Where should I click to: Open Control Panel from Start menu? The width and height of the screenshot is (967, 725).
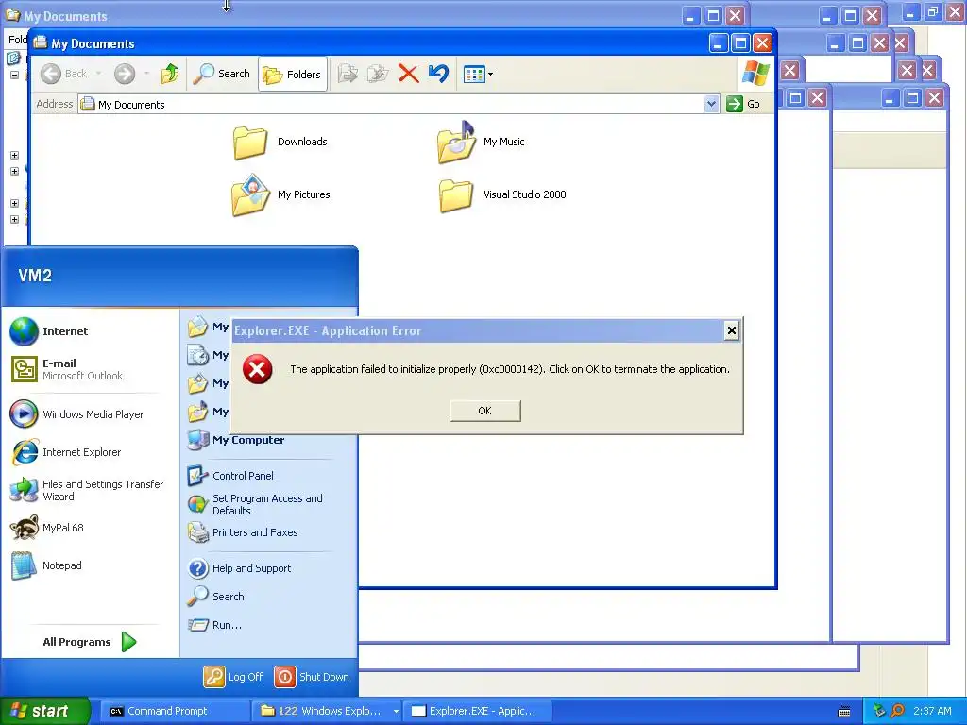pyautogui.click(x=230, y=476)
